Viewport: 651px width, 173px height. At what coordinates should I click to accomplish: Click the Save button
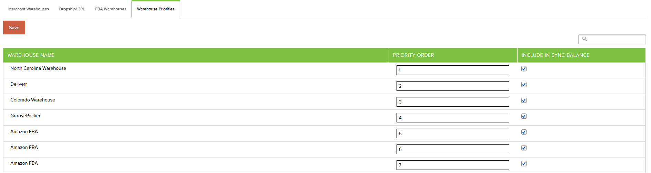(14, 28)
